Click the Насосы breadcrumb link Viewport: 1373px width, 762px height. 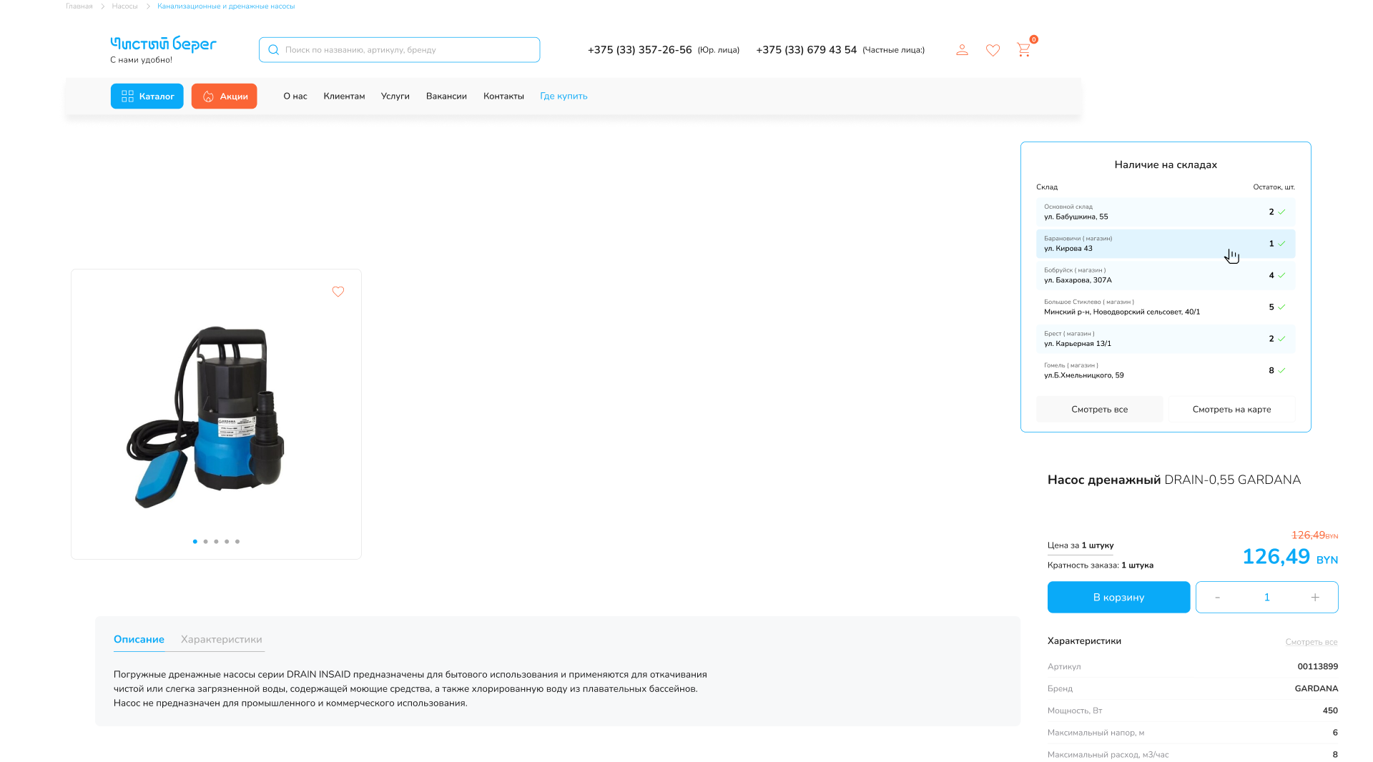click(124, 6)
